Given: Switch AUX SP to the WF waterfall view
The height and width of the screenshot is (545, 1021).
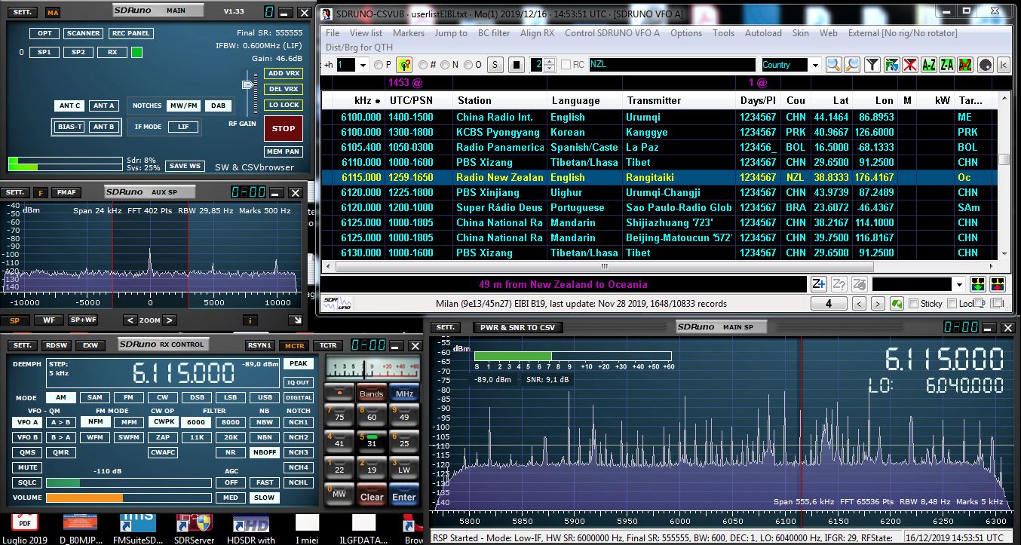Looking at the screenshot, I should [x=49, y=320].
